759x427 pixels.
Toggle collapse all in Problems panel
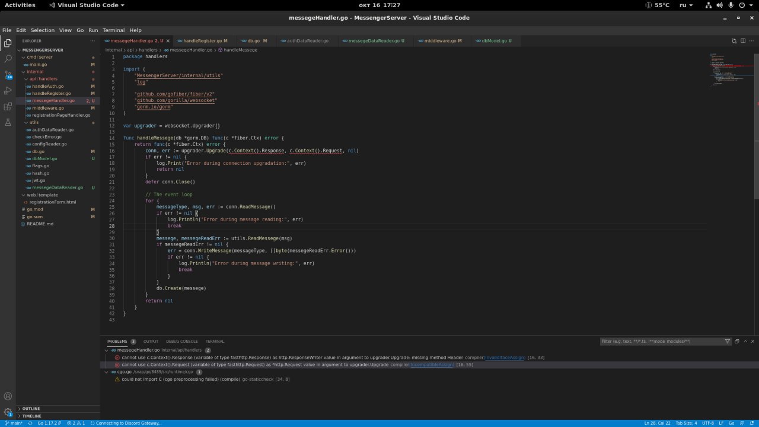coord(737,342)
